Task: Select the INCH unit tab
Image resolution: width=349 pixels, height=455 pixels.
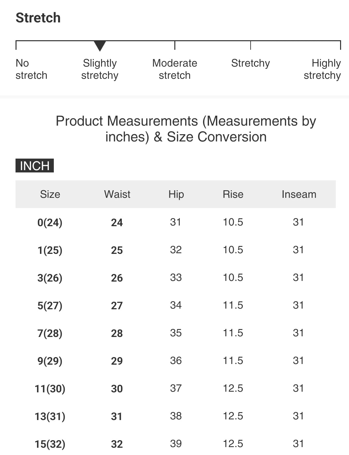Action: coord(35,166)
